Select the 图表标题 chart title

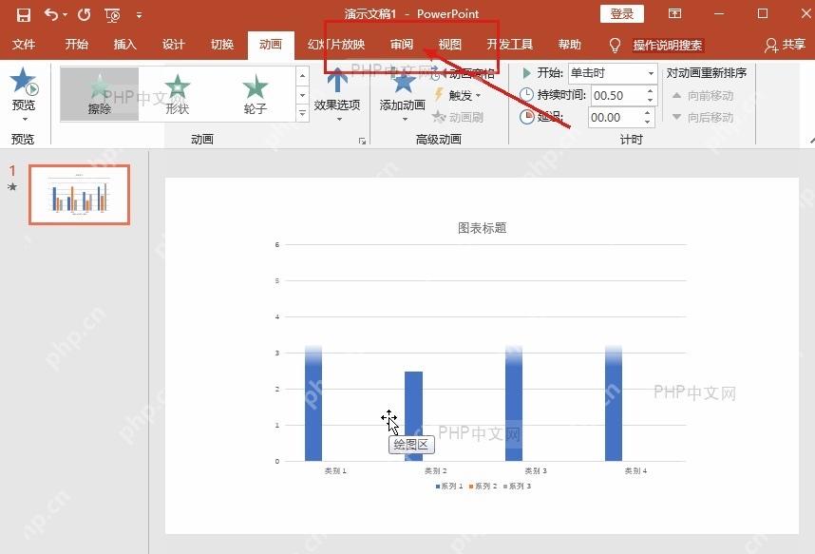point(482,228)
